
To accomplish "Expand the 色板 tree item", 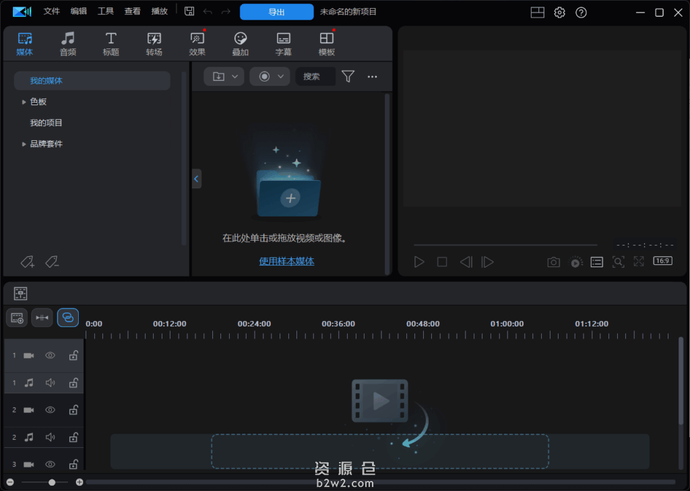I will [x=24, y=102].
